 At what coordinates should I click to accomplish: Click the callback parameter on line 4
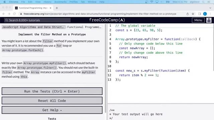coord(188,39)
